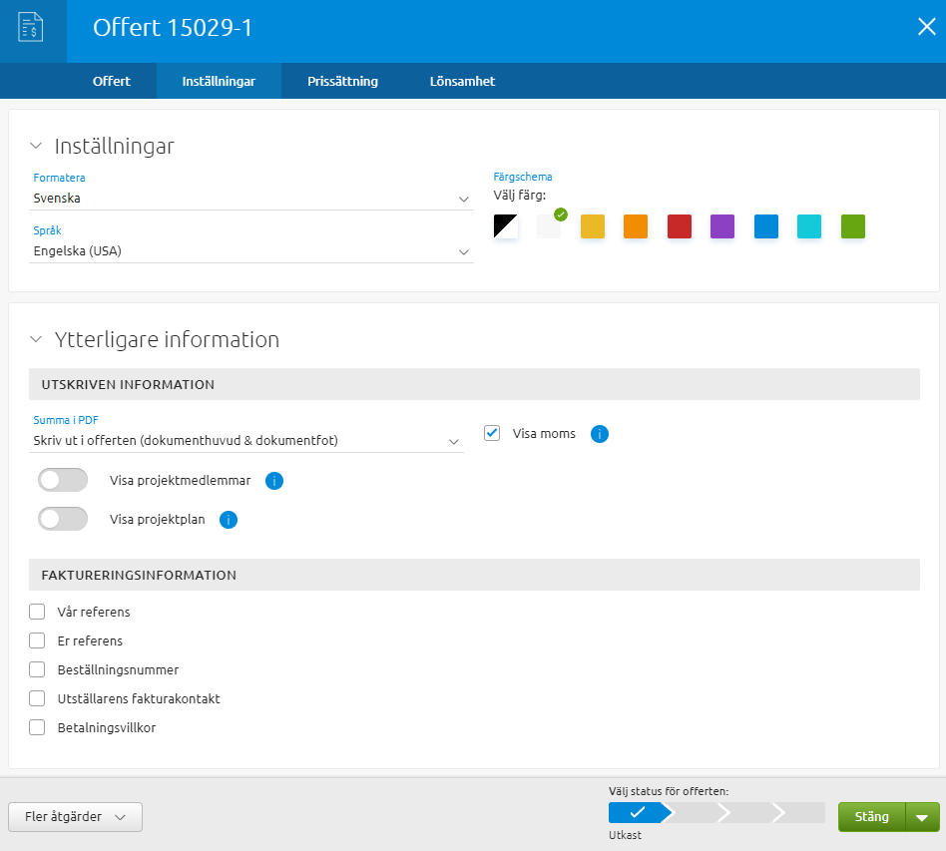This screenshot has height=851, width=946.
Task: Close the Offert 15029-1 dialog
Action: (926, 27)
